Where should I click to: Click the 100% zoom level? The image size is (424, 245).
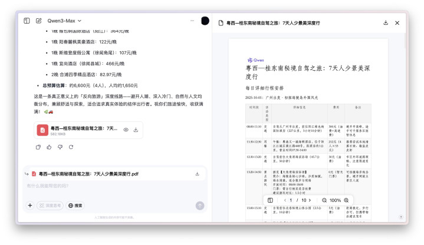pyautogui.click(x=335, y=200)
